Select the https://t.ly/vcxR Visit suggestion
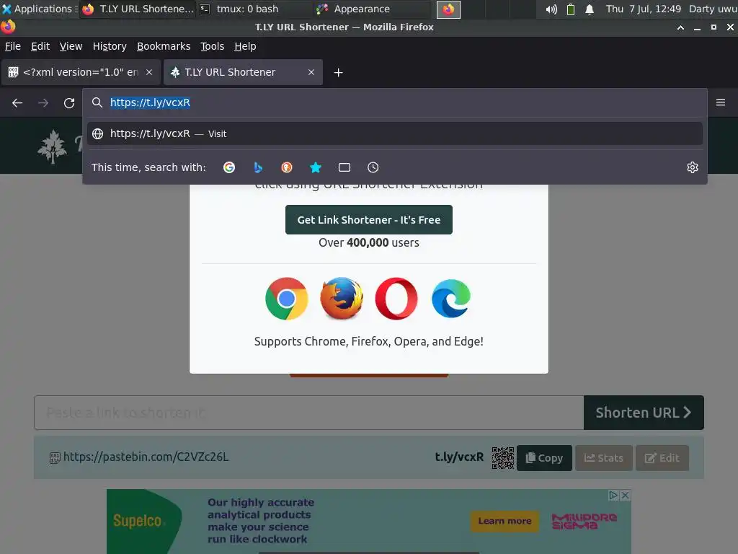 pyautogui.click(x=394, y=133)
